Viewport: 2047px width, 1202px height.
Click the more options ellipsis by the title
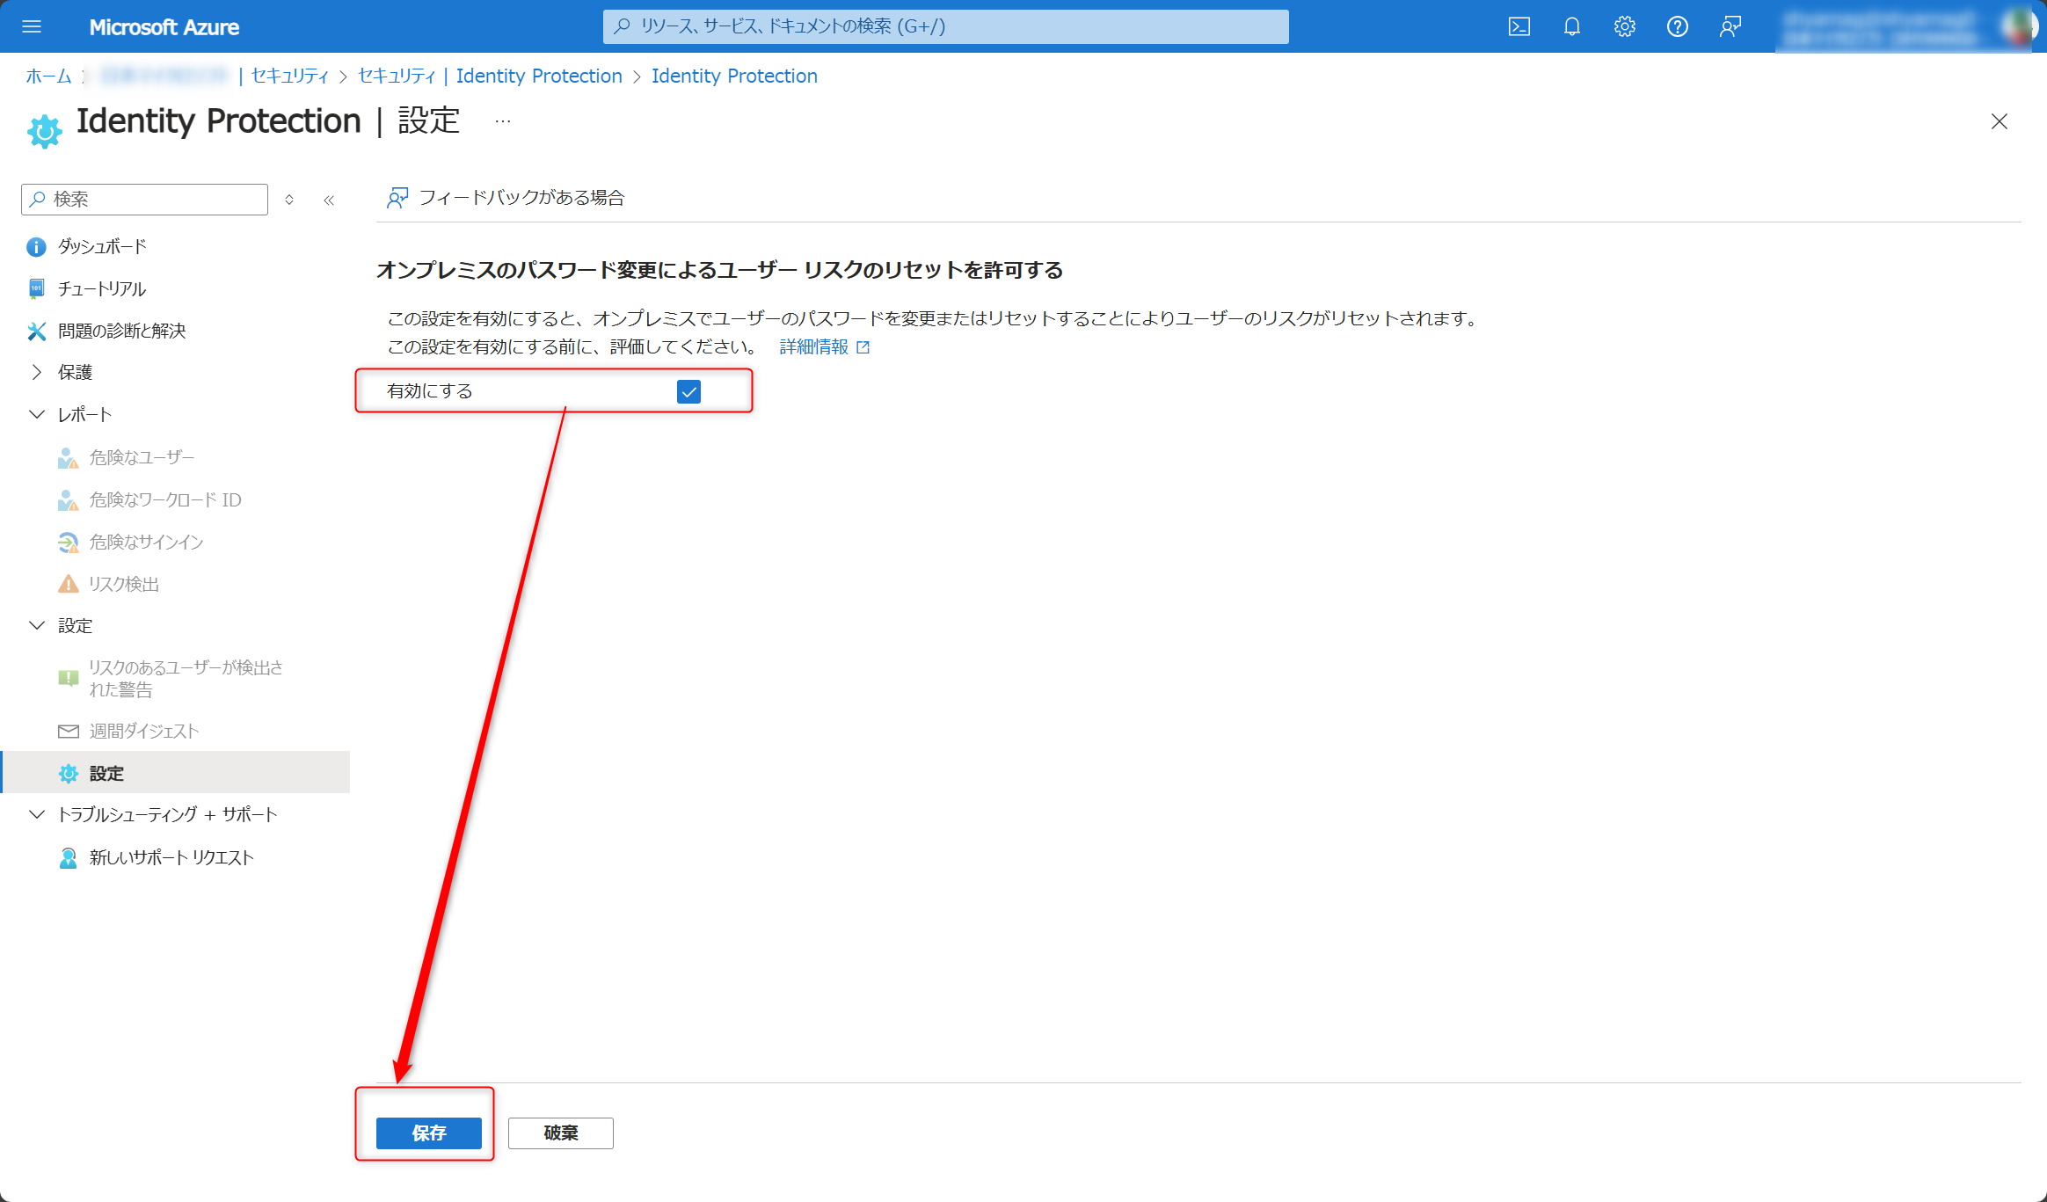[502, 121]
